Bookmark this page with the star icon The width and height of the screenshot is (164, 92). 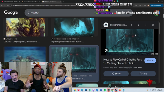[x=131, y=5]
